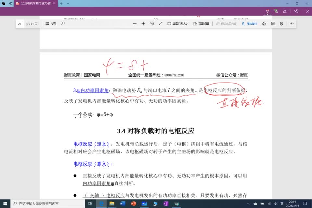Click the 电枢反应（定义） text
Image resolution: width=312 pixels, height=208 pixels.
(91, 144)
